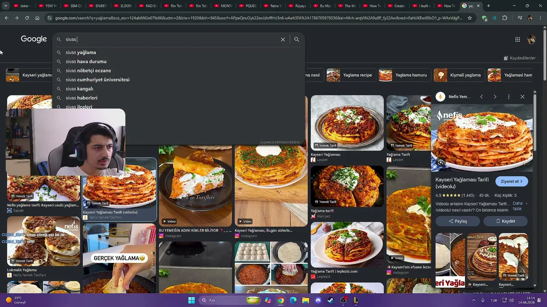Image resolution: width=547 pixels, height=307 pixels.
Task: Save the image with the Kaydet button
Action: pos(506,221)
